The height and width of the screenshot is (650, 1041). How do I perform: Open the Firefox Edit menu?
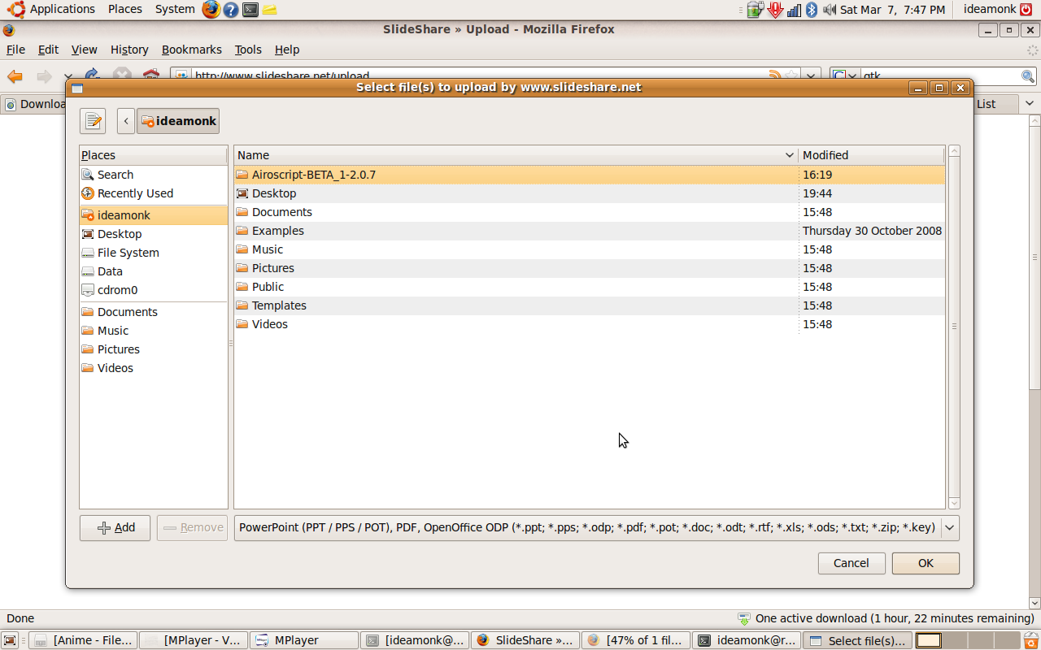(x=48, y=50)
